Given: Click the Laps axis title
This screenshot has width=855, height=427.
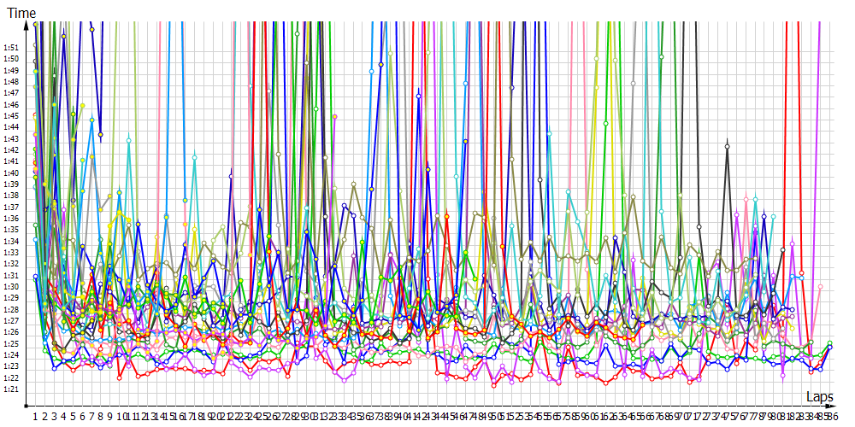Looking at the screenshot, I should pos(819,396).
